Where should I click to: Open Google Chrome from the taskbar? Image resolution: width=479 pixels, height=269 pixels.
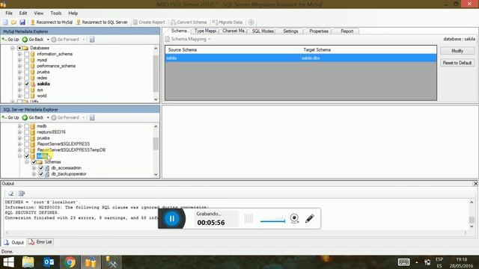[x=70, y=262]
